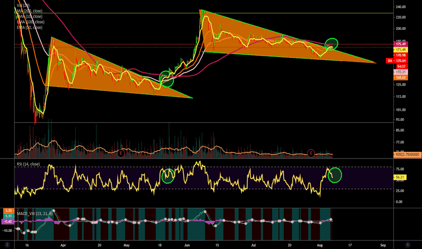Click the 56.21 RSI value label

(400, 177)
